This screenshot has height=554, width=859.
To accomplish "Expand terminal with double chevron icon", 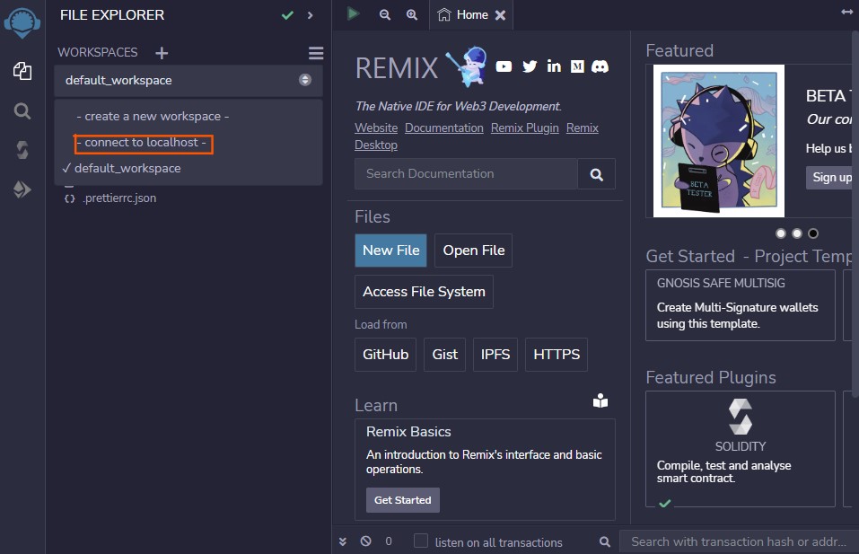I will coord(342,541).
